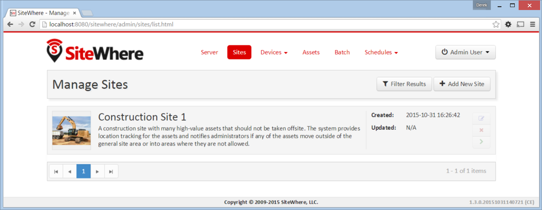Click the Batch navigation item
This screenshot has width=542, height=210.
click(x=342, y=52)
